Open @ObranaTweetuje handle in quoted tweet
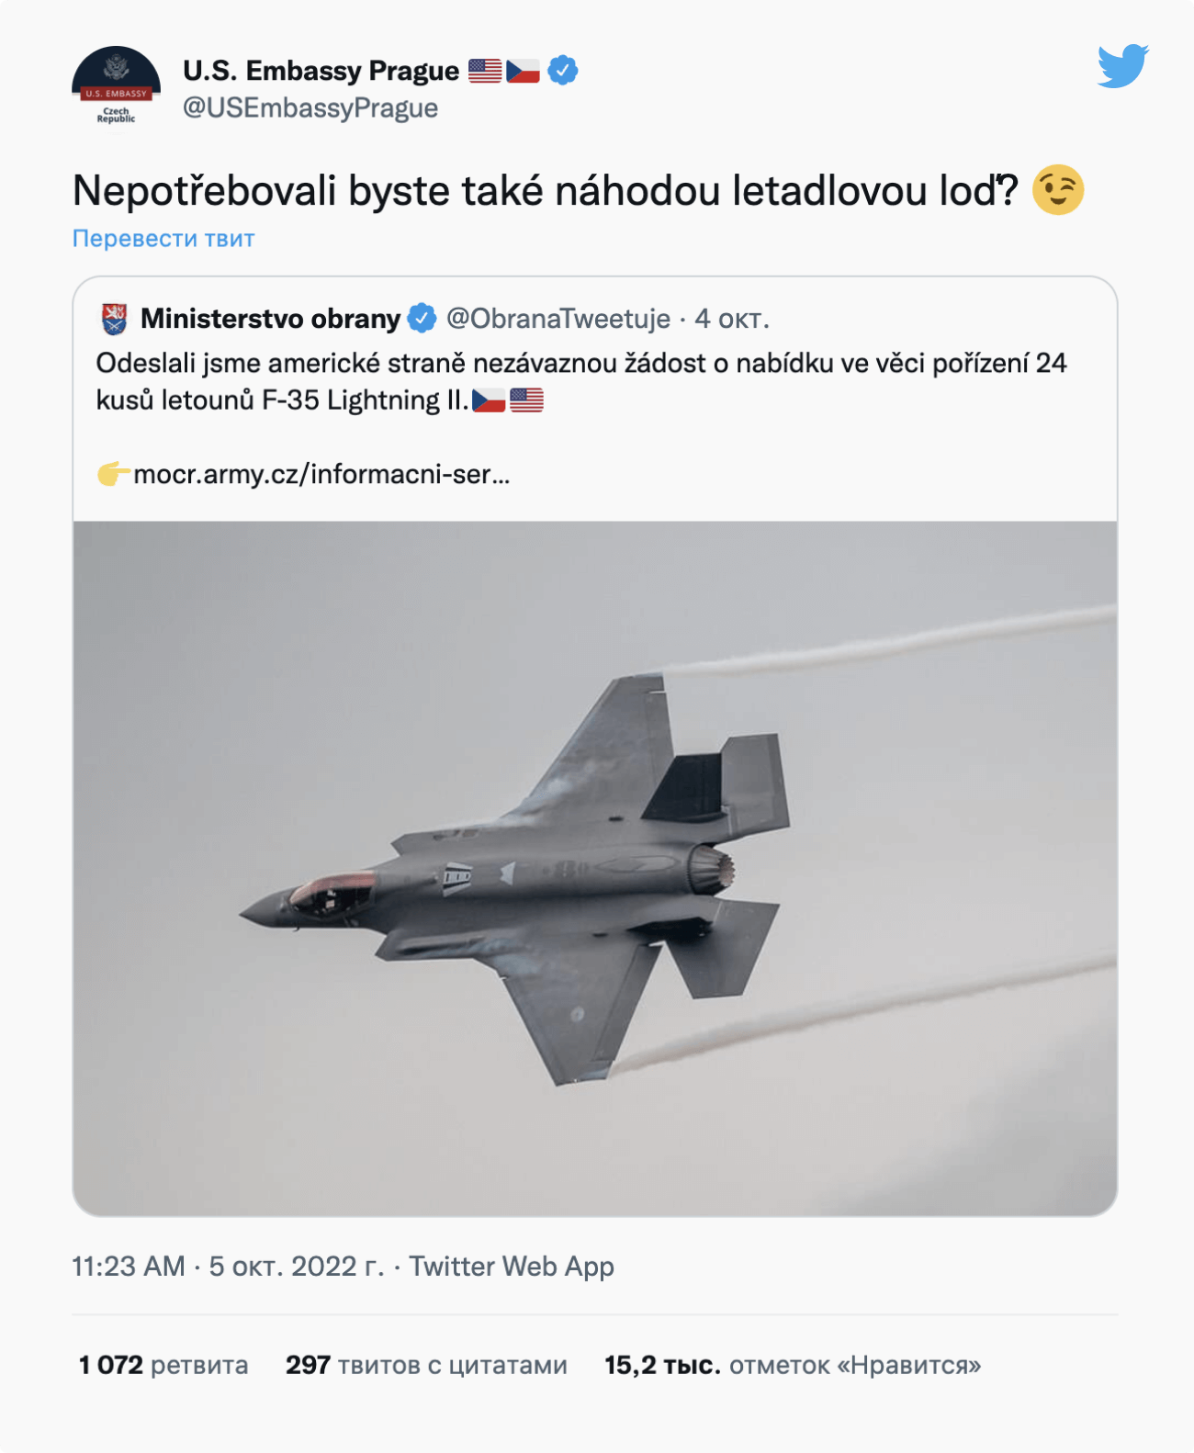This screenshot has width=1194, height=1453. [x=558, y=319]
